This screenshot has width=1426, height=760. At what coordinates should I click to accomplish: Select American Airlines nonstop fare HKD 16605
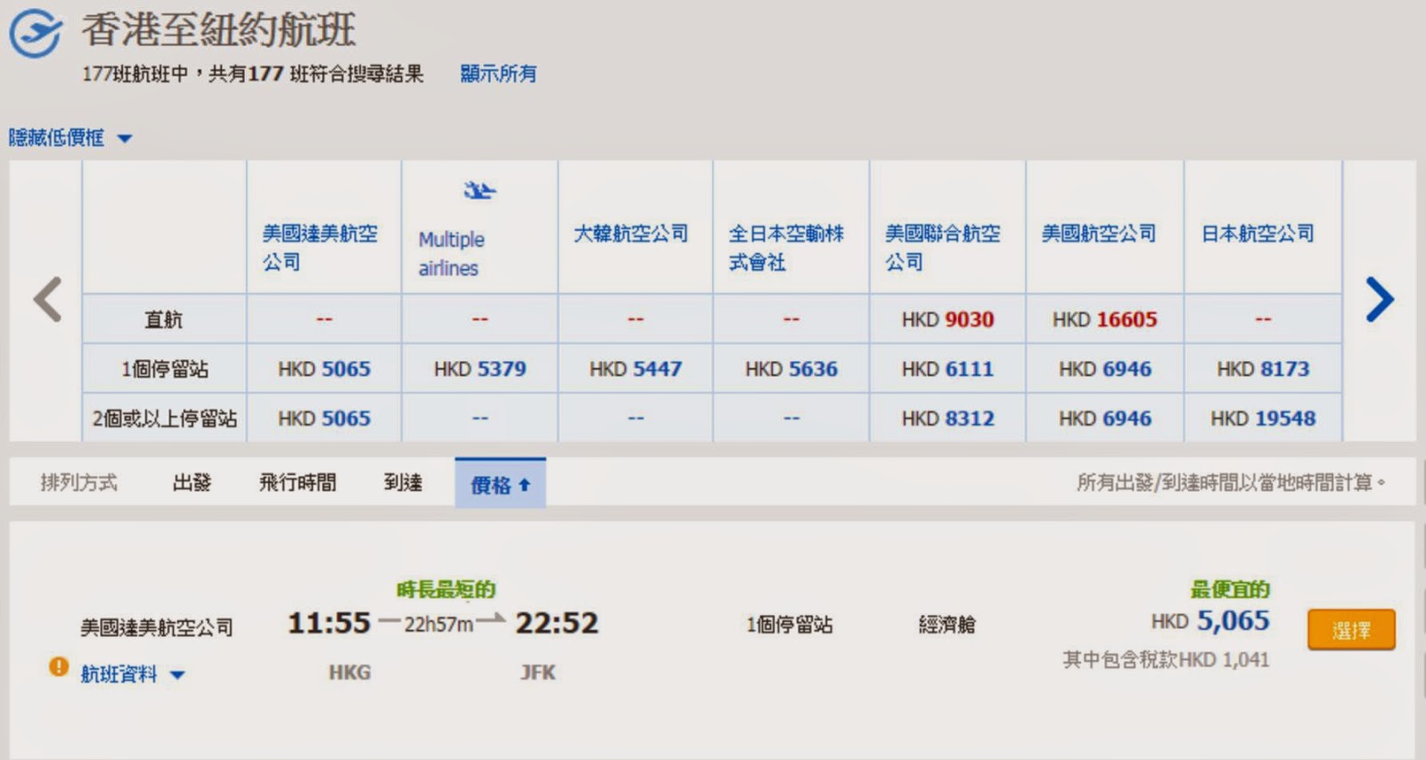click(x=1104, y=320)
